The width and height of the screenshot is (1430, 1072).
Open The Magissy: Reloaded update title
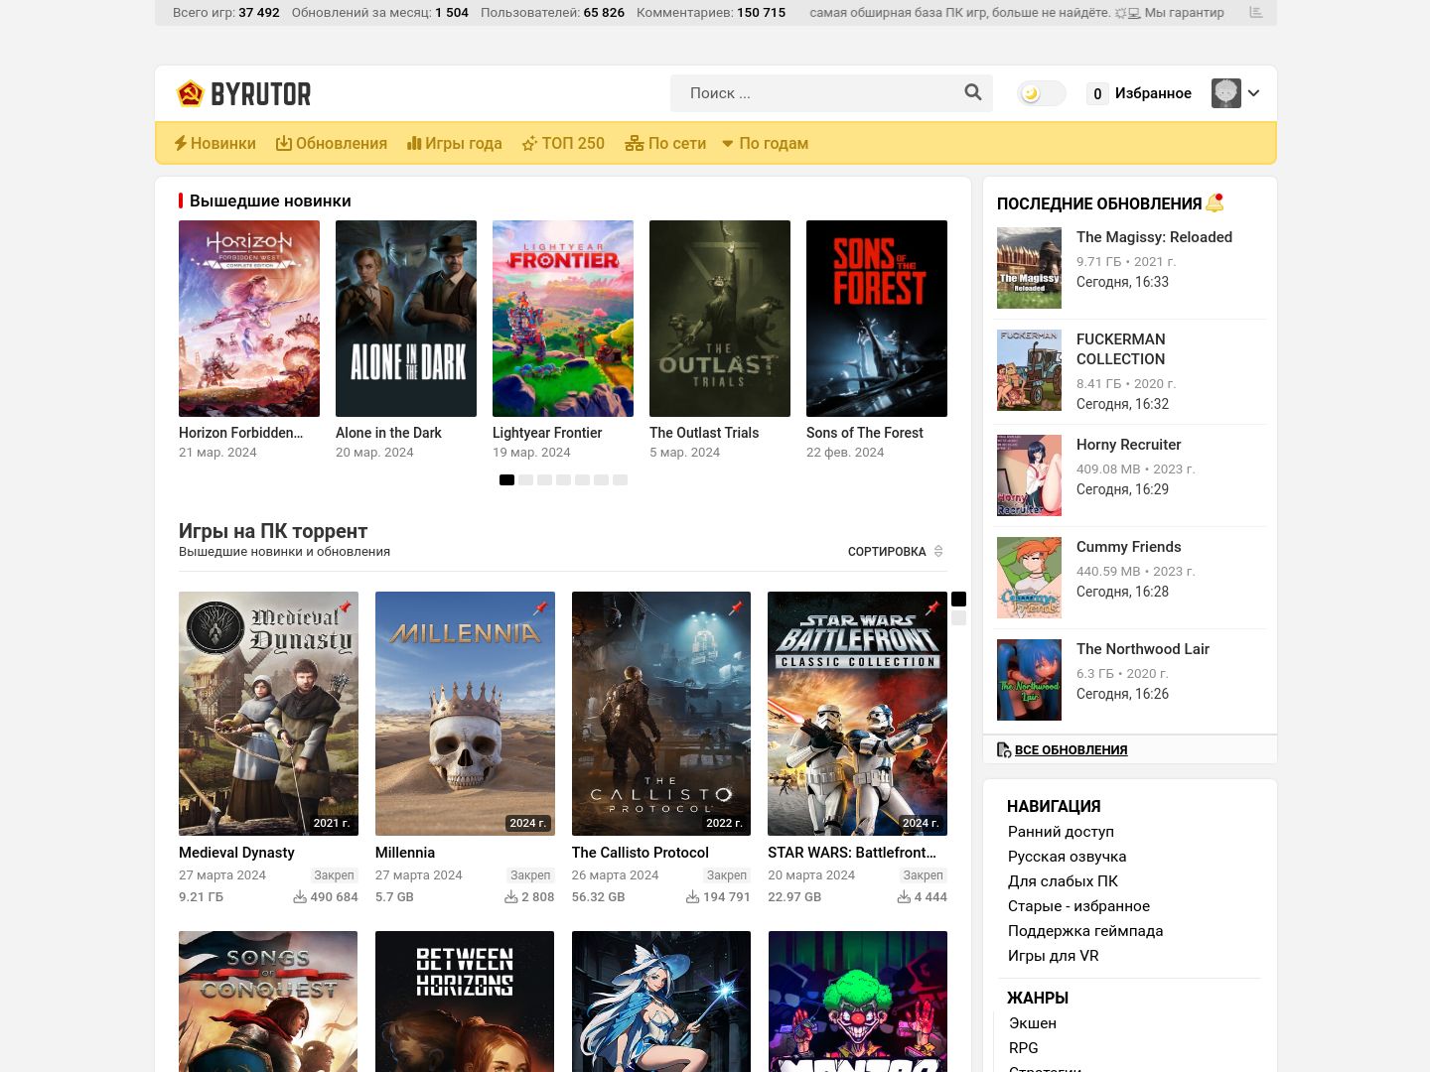coord(1154,236)
